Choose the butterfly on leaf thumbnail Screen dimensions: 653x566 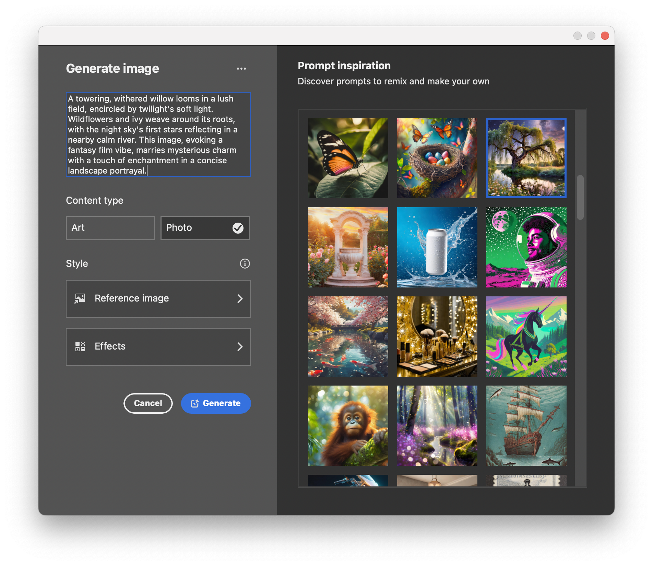348,158
